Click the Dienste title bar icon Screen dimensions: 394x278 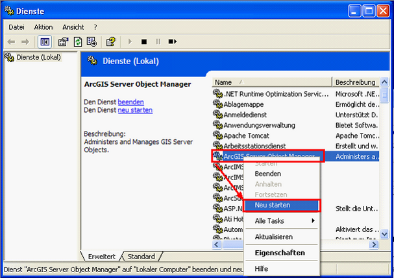click(9, 11)
